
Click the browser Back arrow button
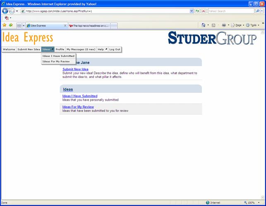5,11
